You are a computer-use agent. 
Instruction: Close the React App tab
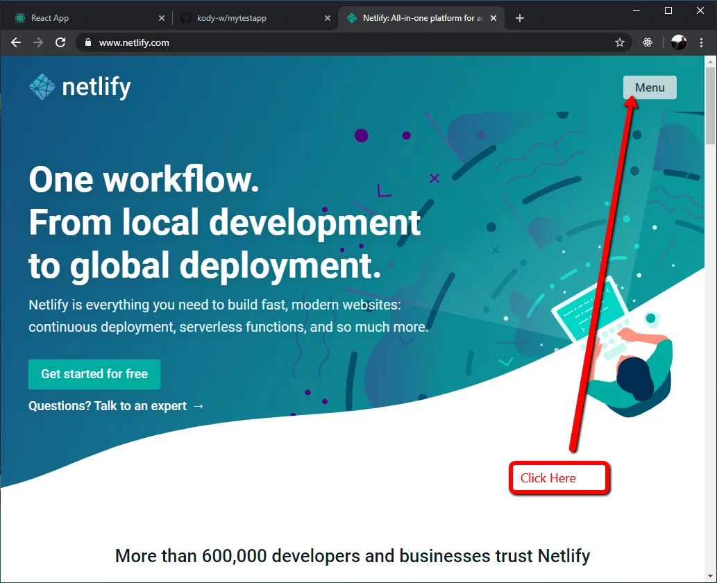162,18
